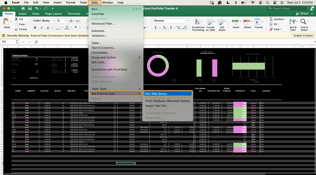Click the Redo arrow icon
Image resolution: width=316 pixels, height=175 pixels.
[46, 8]
